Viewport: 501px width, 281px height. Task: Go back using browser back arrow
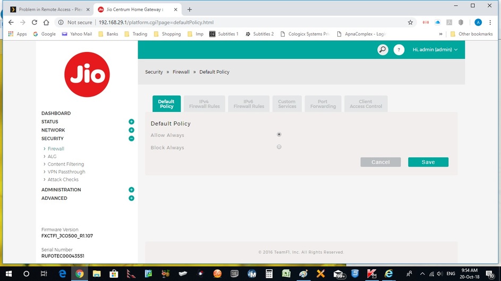click(x=11, y=22)
